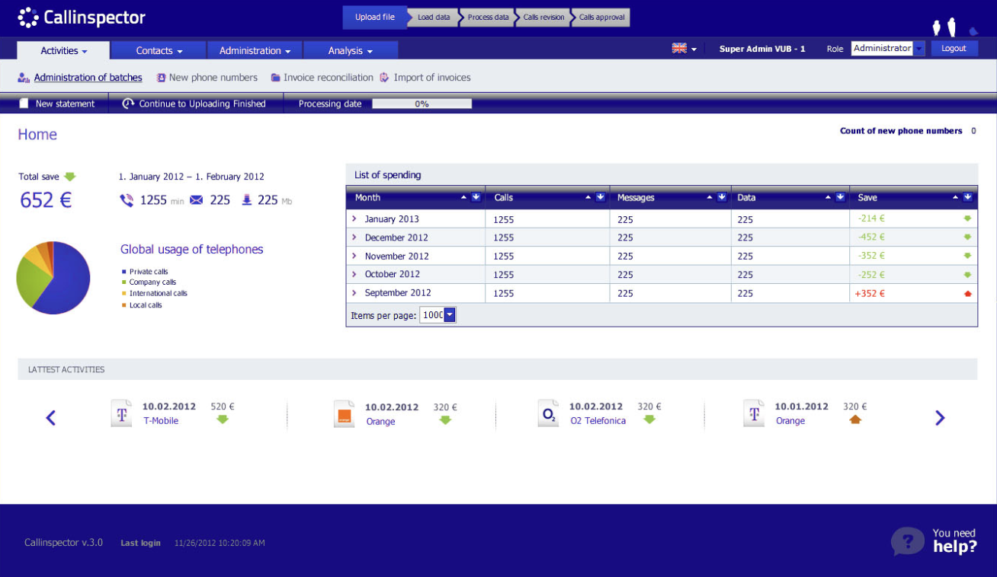Screen dimensions: 997x577
Task: Click the Logout button
Action: pyautogui.click(x=954, y=48)
